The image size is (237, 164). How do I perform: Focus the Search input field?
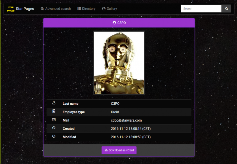201,9
